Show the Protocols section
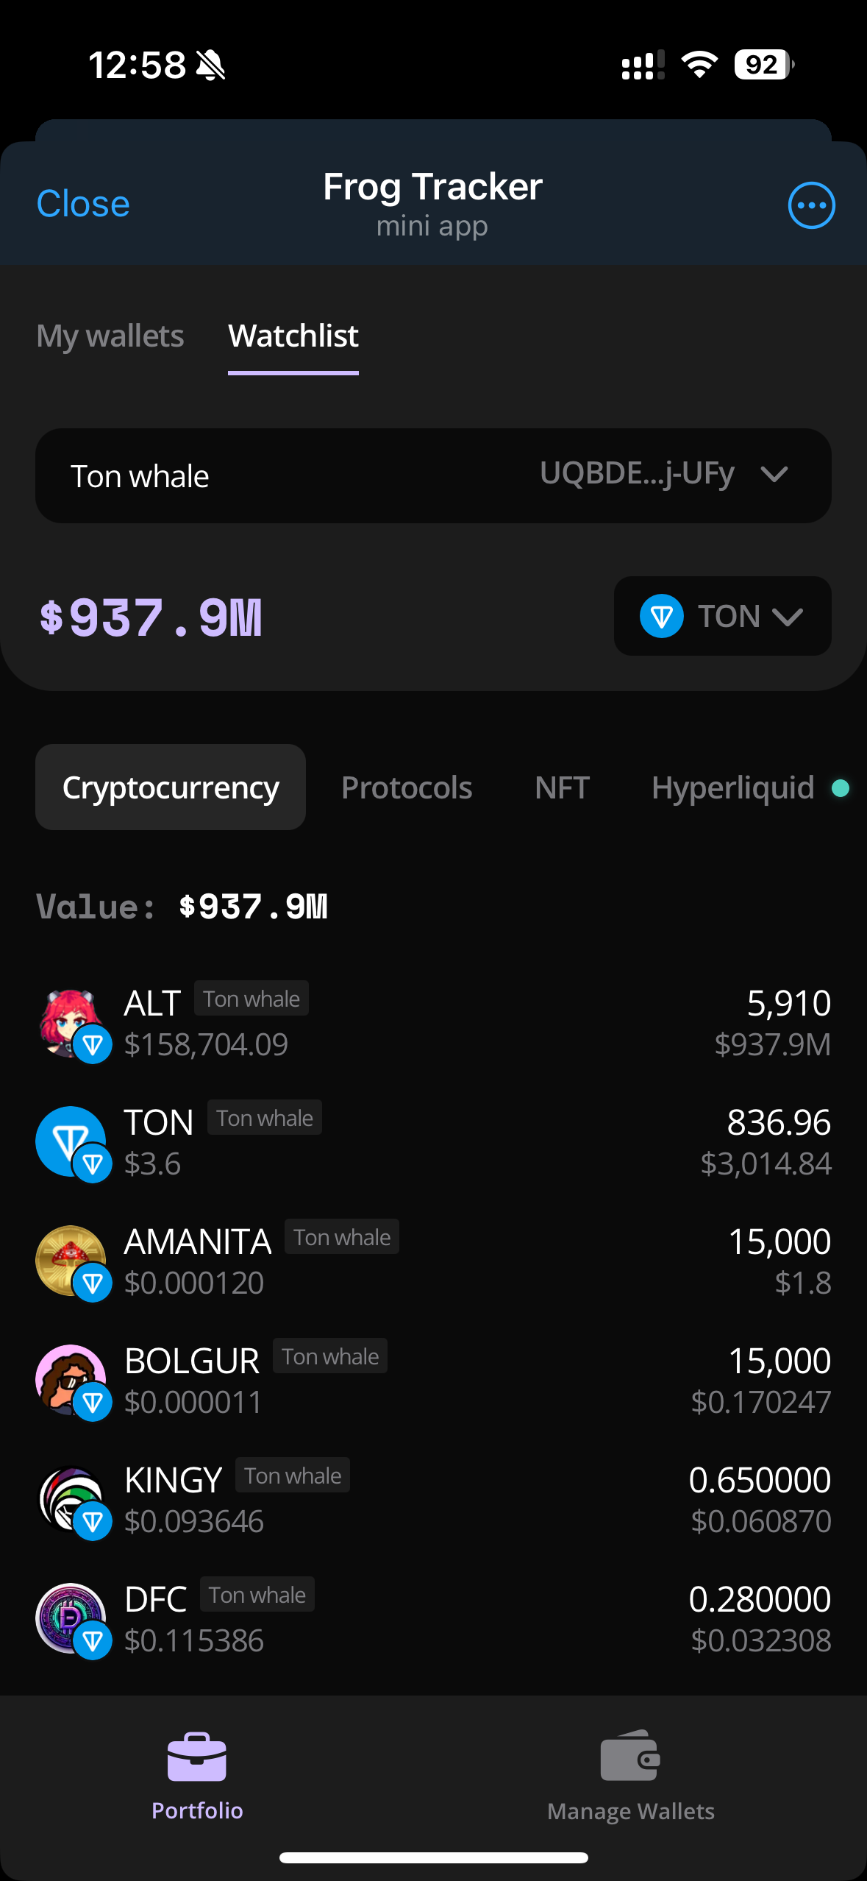Screen dimensions: 867x1881 coord(407,787)
